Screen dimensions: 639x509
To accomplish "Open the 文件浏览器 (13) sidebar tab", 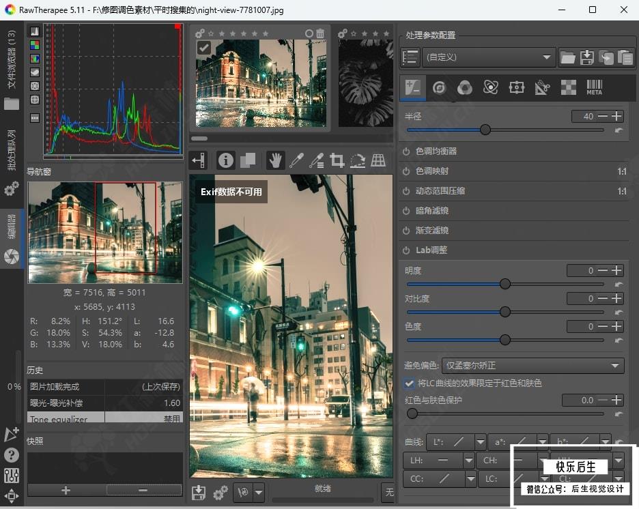I will point(12,70).
